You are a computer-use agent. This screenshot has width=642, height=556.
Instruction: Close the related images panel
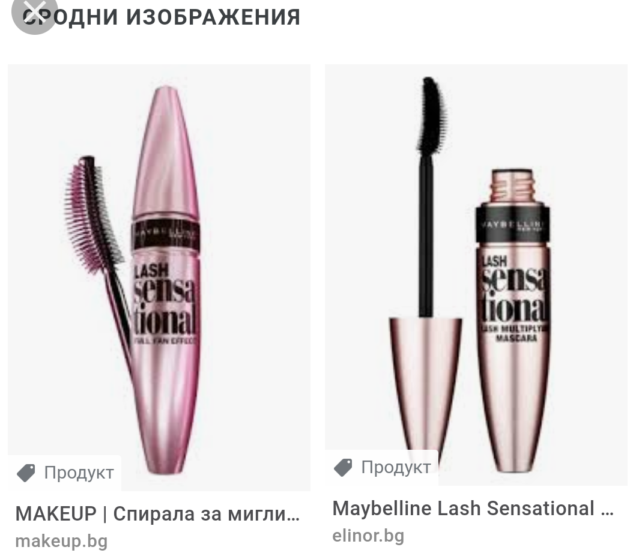pyautogui.click(x=34, y=15)
